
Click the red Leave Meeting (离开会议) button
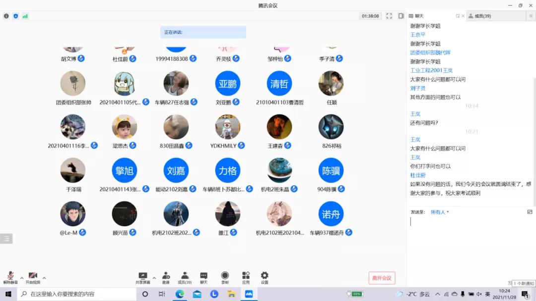point(382,278)
